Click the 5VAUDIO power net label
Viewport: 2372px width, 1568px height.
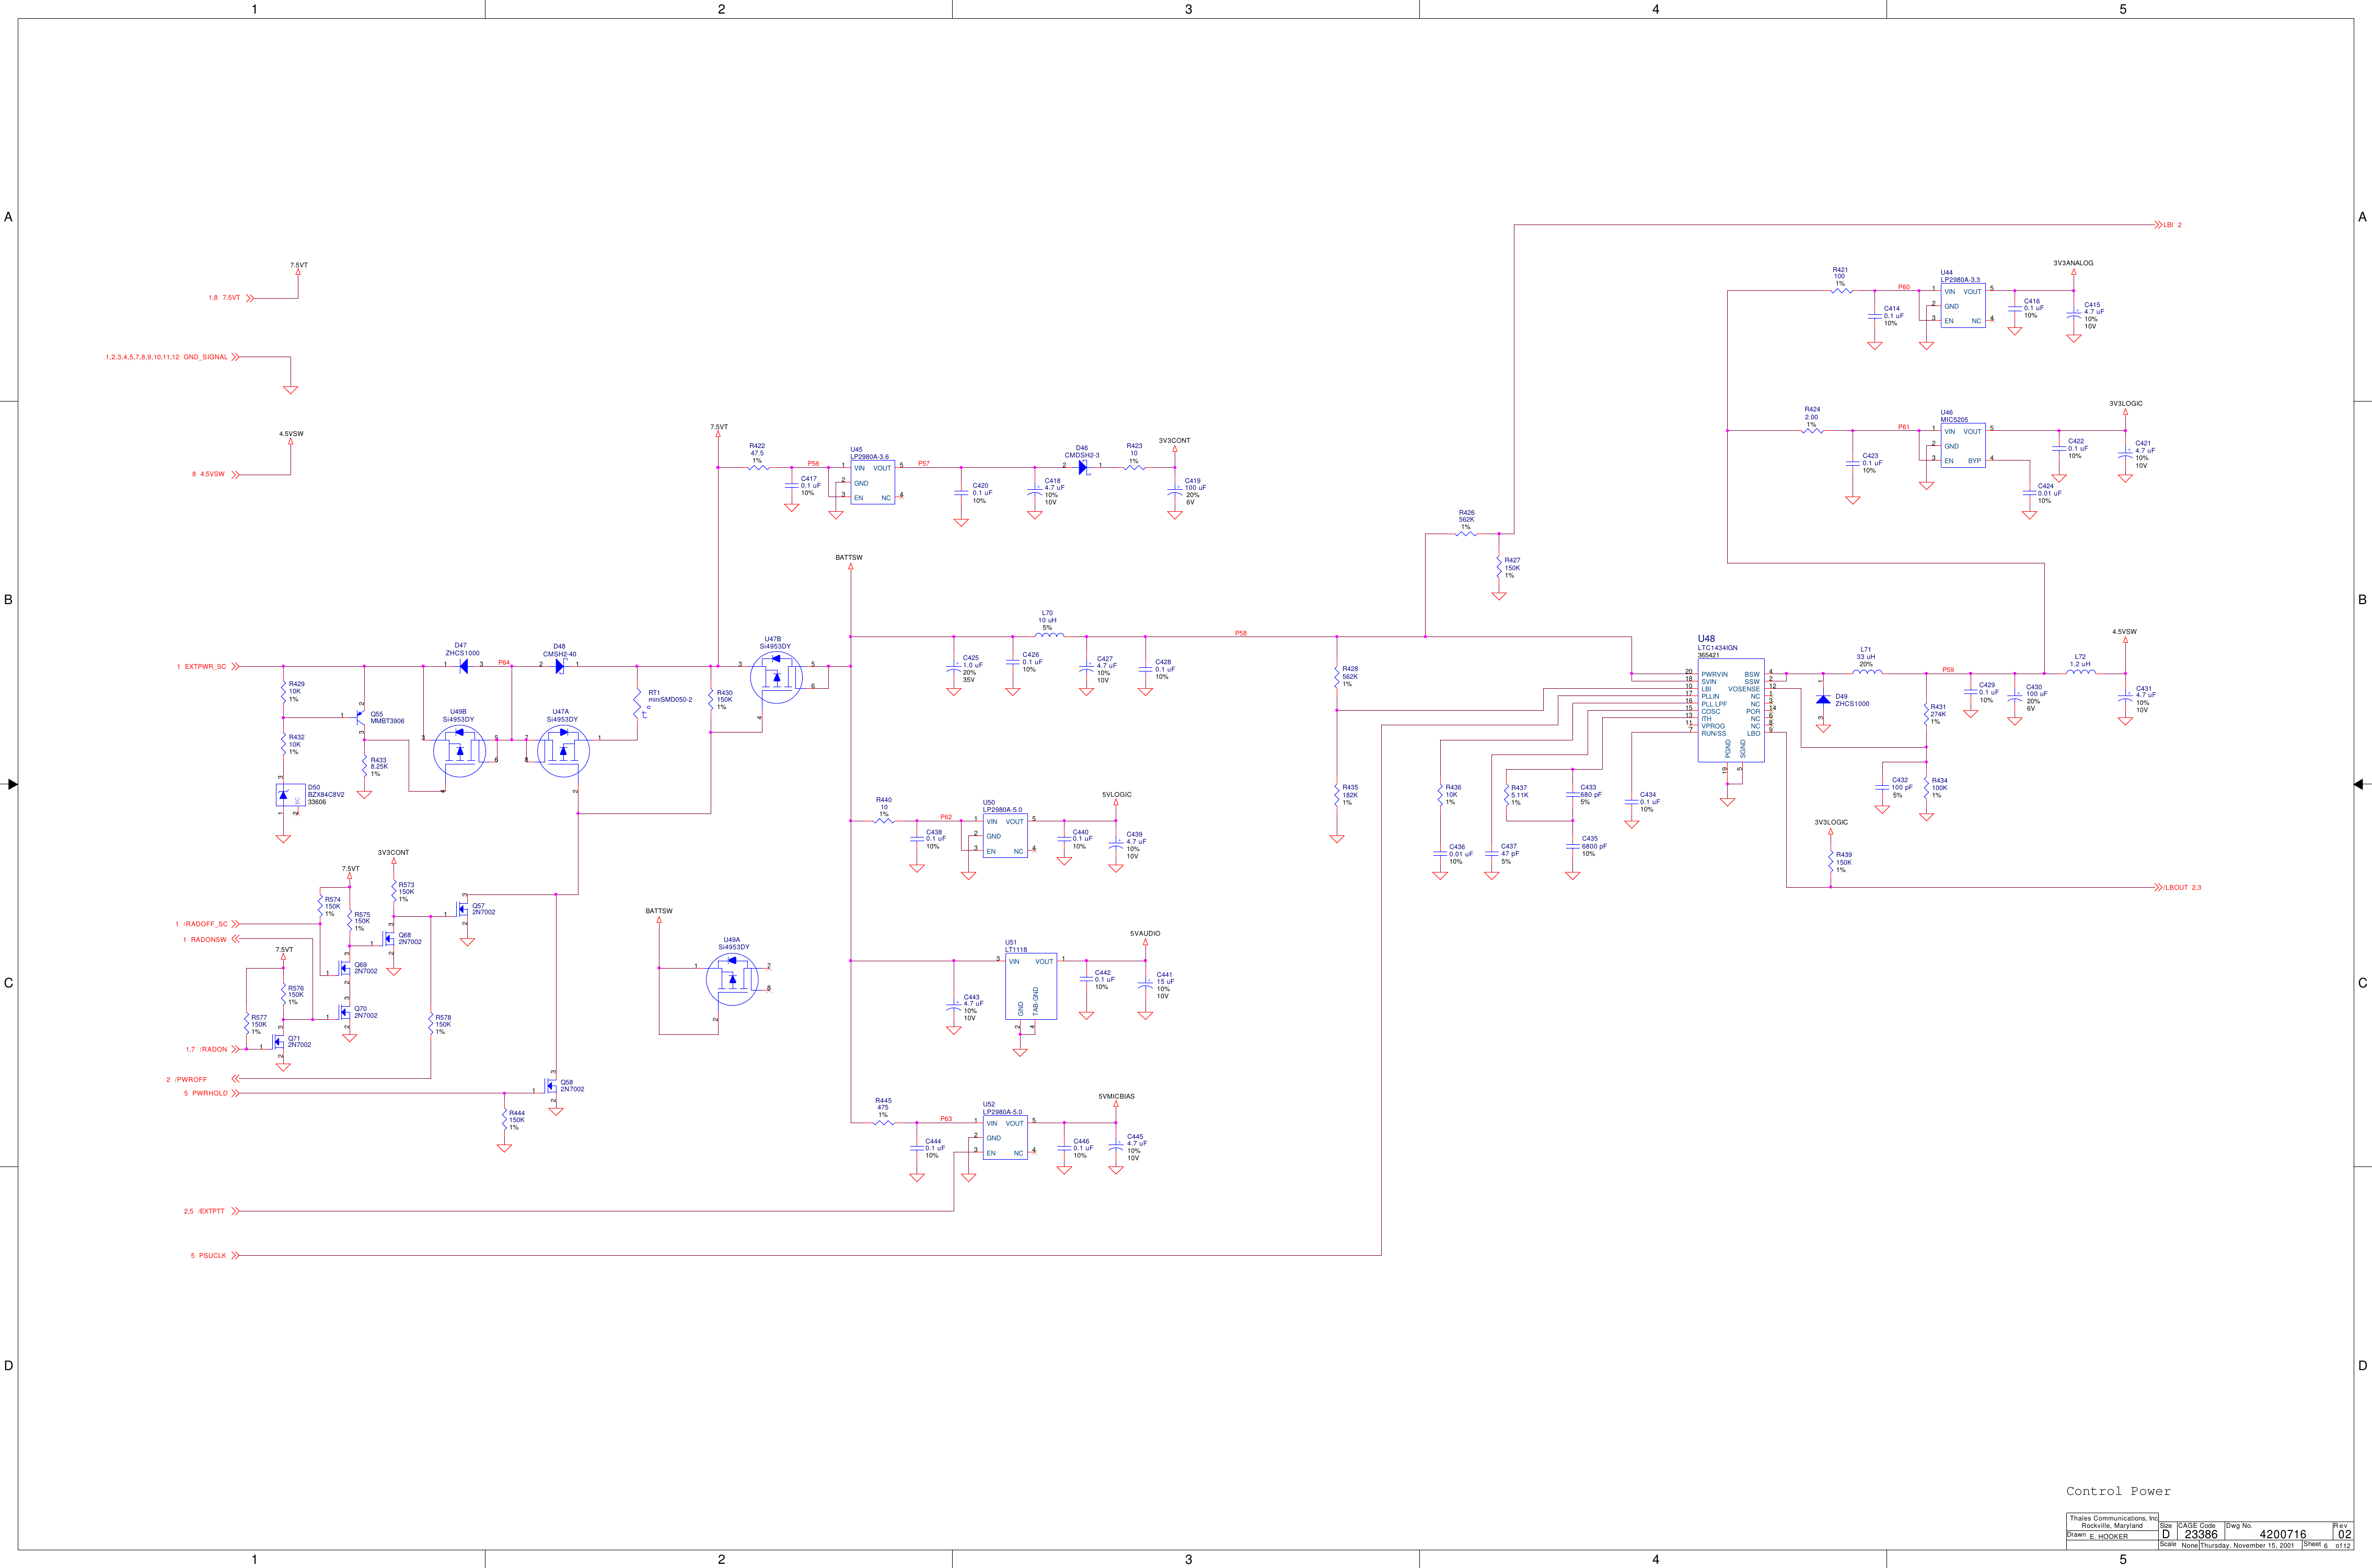[1145, 933]
